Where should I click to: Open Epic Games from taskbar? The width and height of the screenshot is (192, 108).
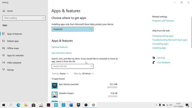click(x=79, y=105)
